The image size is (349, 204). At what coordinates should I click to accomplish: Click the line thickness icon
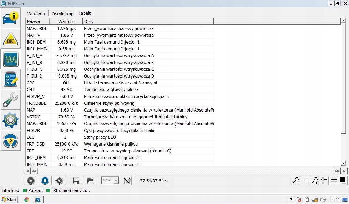point(333,181)
